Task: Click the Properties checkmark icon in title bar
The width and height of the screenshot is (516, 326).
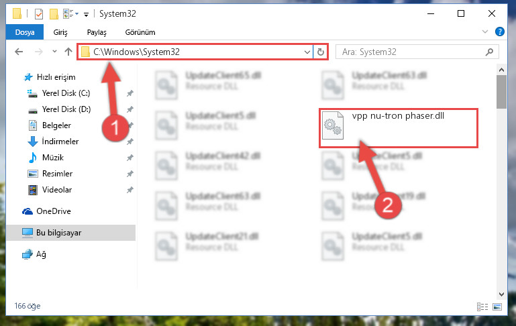Action: (x=39, y=14)
